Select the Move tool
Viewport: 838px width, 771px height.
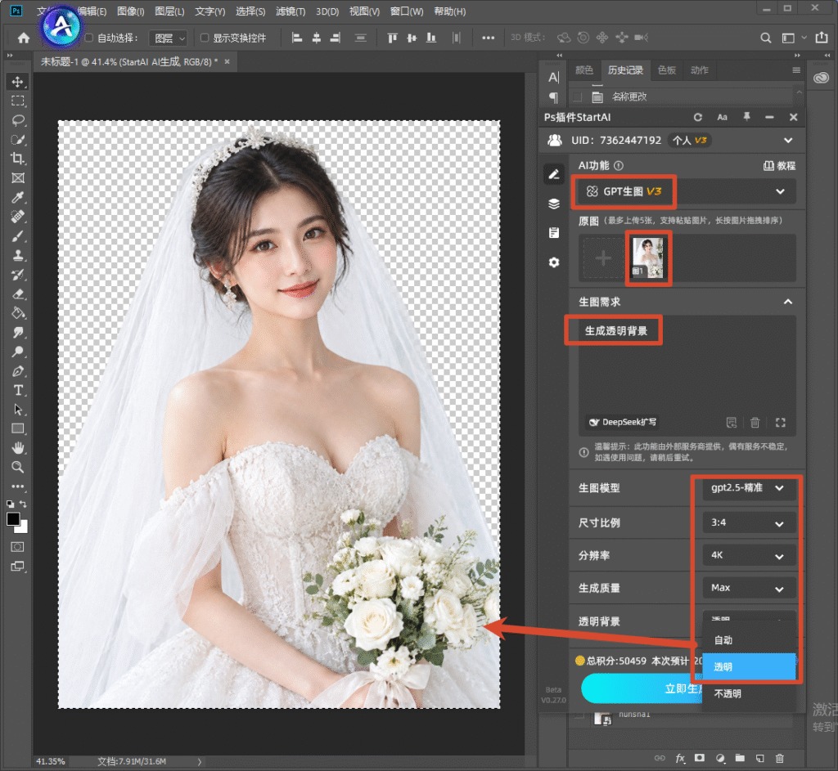click(18, 82)
